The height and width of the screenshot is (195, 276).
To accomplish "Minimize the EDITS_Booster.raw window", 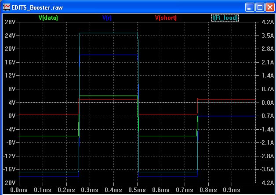I will pos(250,7).
